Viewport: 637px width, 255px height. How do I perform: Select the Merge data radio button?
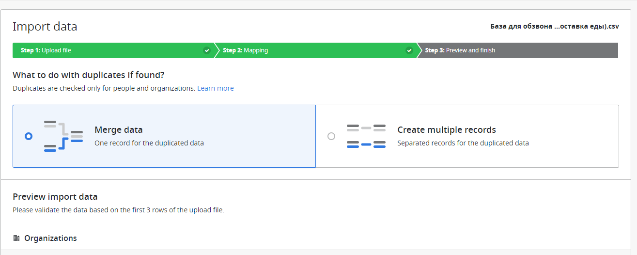click(x=29, y=136)
